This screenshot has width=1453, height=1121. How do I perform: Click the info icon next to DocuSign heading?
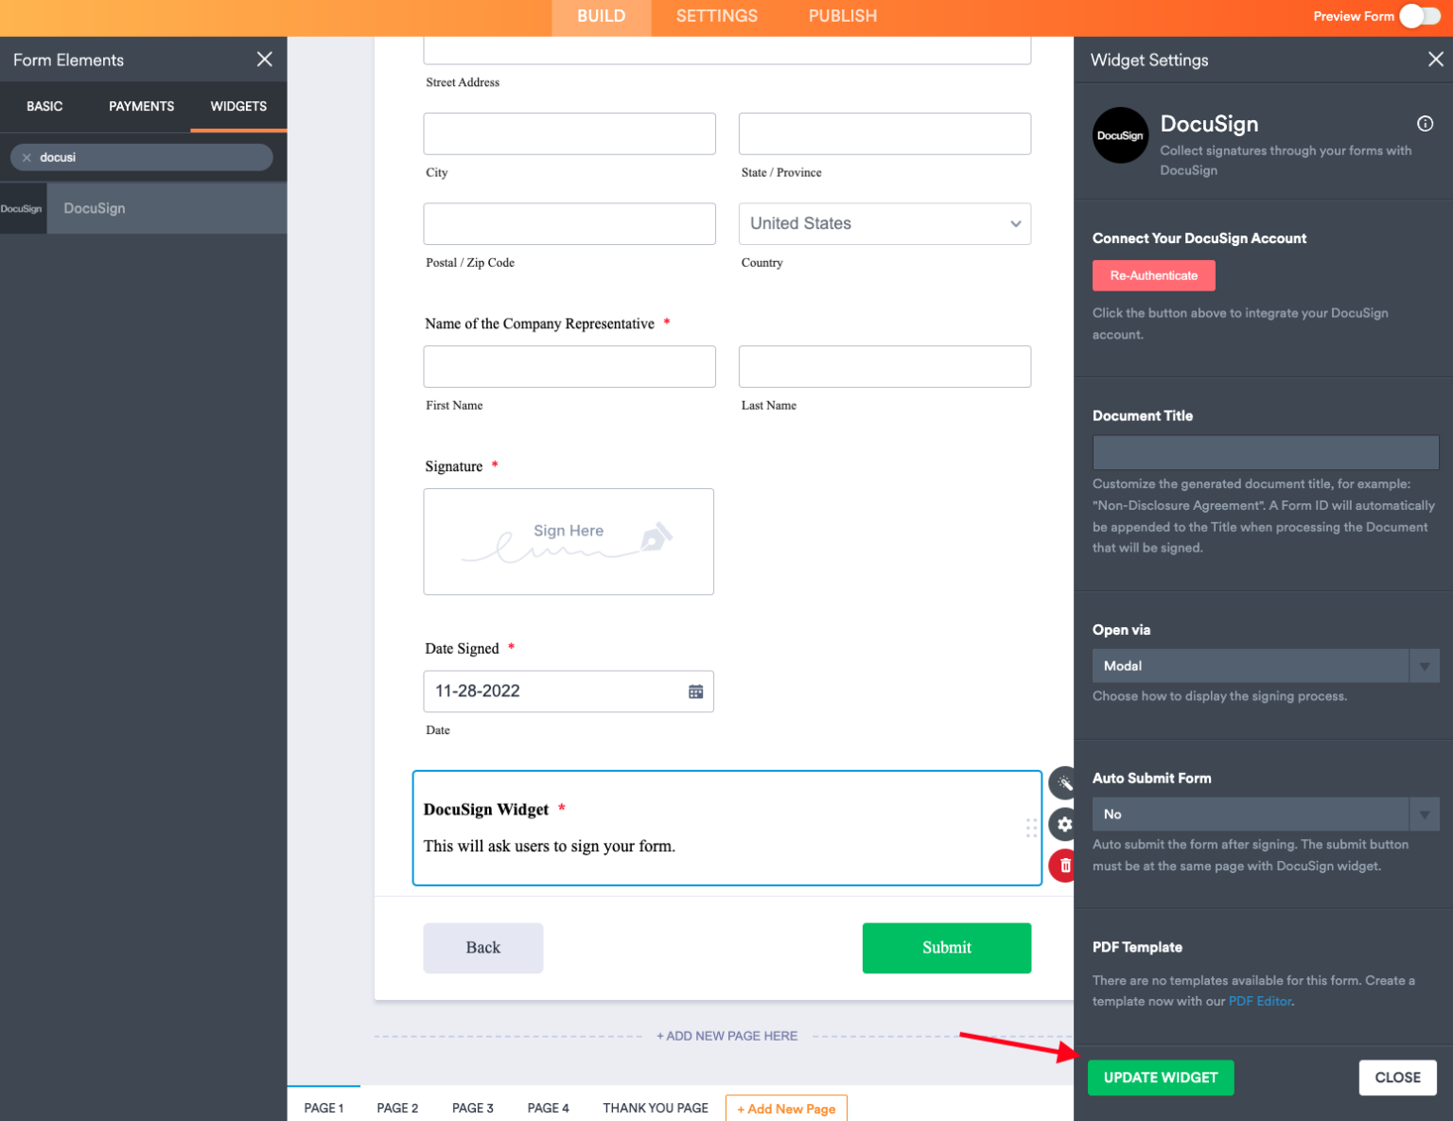[1425, 123]
